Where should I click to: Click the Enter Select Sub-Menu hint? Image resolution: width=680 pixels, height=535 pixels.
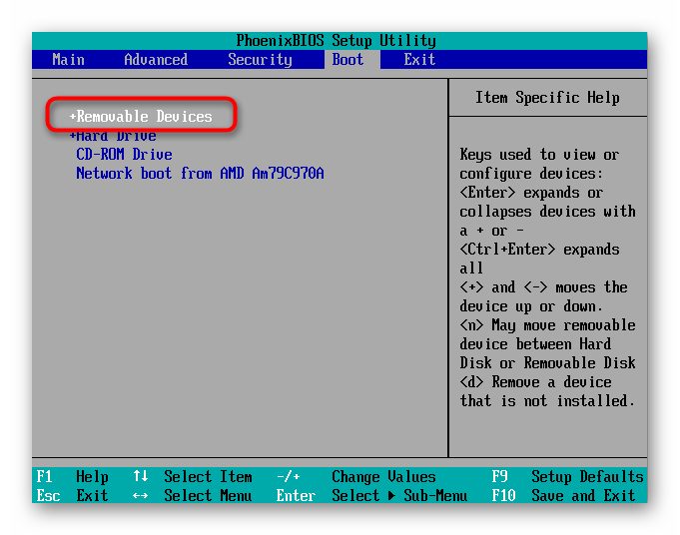coord(372,495)
